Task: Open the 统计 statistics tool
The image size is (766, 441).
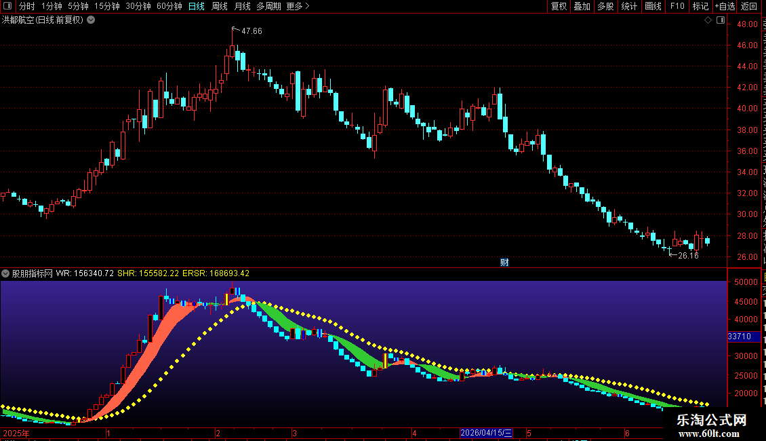Action: click(x=629, y=6)
